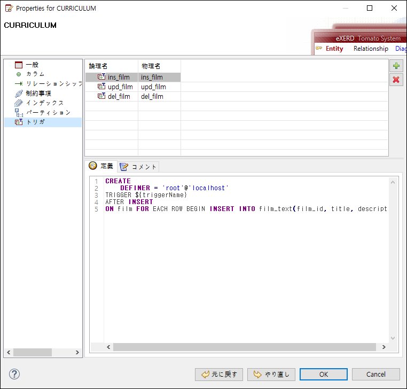Screen dimensions: 407x389
Task: Select 制約事項 in the properties tree
Action: click(38, 93)
